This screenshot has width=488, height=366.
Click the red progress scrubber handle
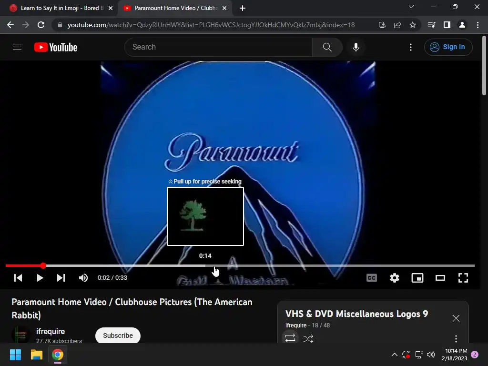(x=43, y=265)
